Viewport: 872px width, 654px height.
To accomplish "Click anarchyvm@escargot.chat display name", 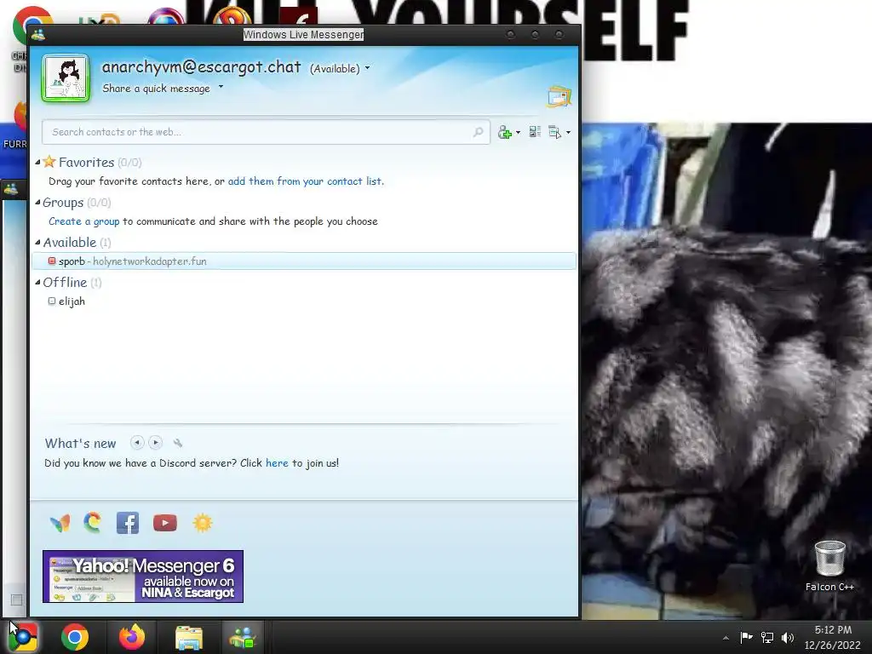I will coord(201,66).
